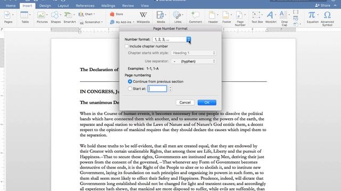Open the Layout tab
This screenshot has height=191, width=341.
click(63, 6)
